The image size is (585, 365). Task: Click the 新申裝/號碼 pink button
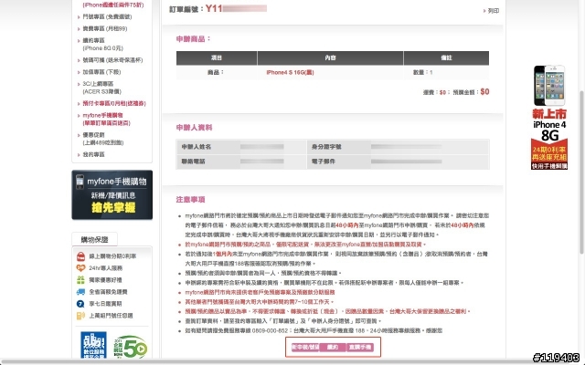coord(305,347)
